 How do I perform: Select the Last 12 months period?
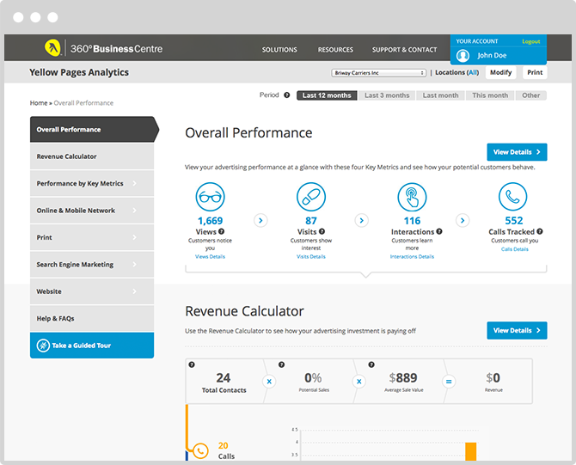[x=327, y=95]
